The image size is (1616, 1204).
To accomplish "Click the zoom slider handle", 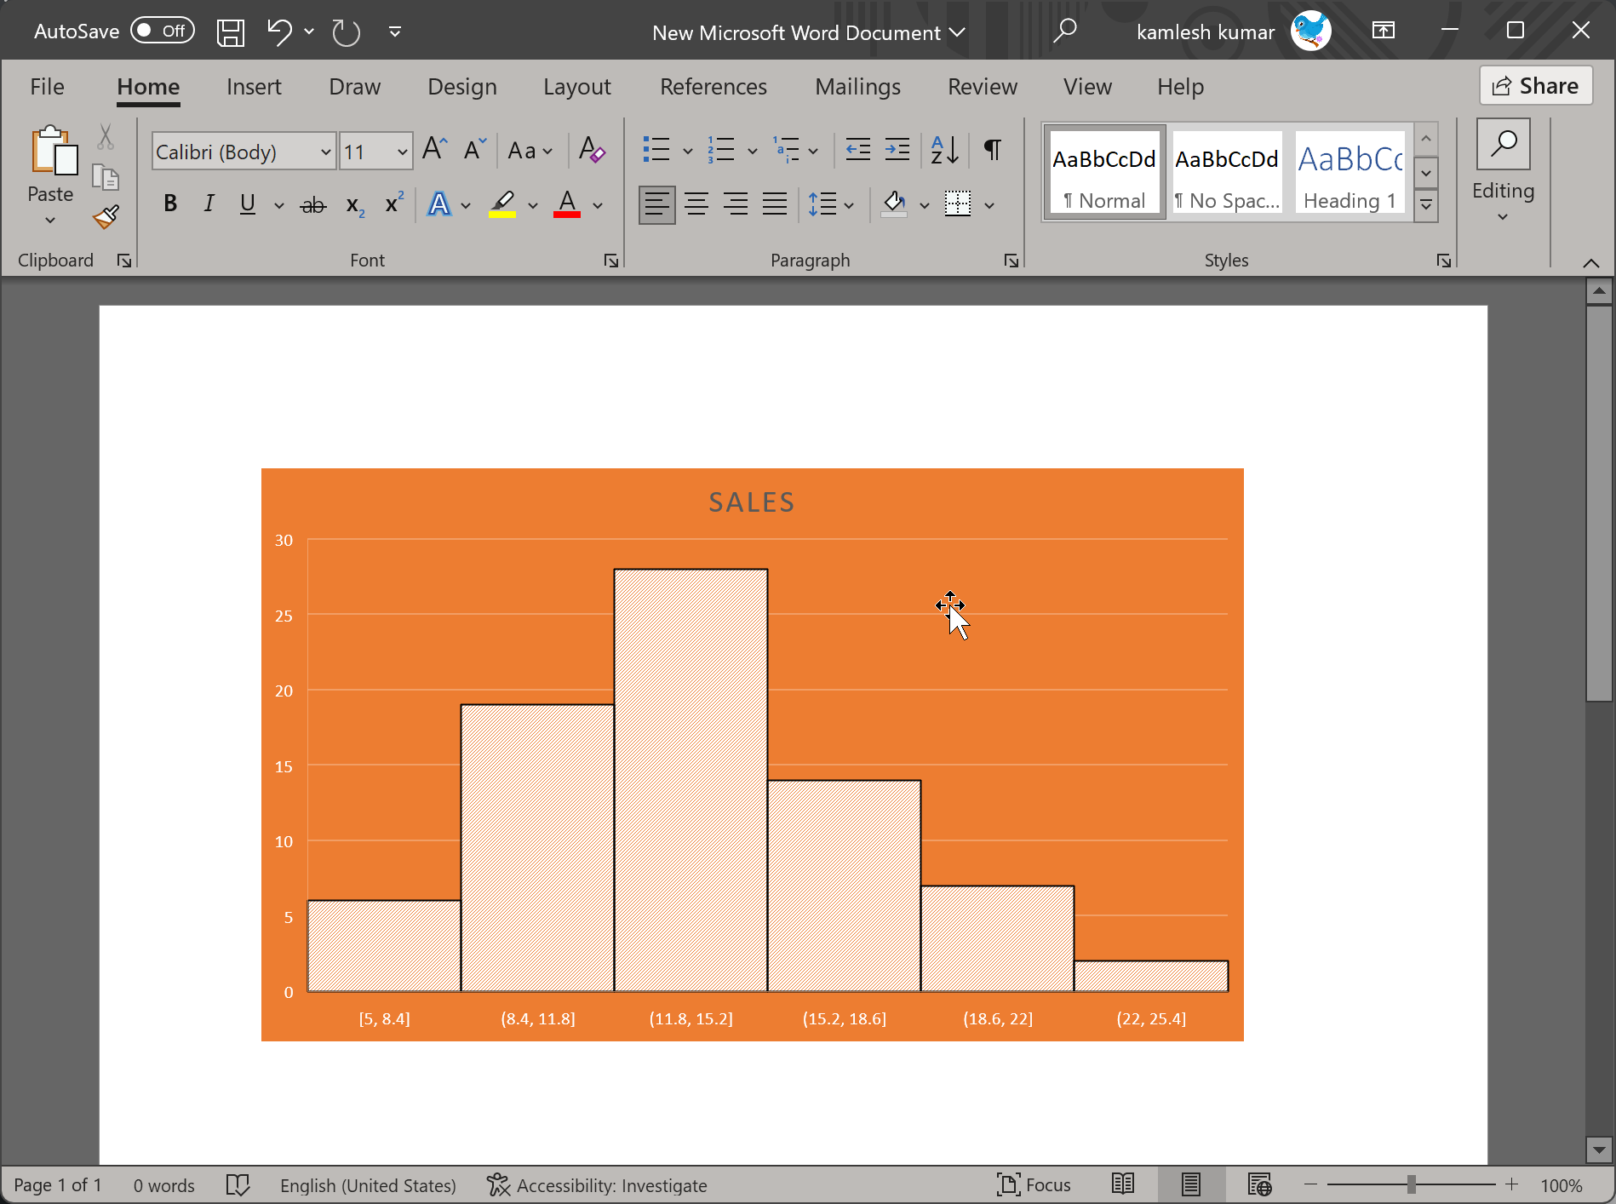I will (1412, 1184).
